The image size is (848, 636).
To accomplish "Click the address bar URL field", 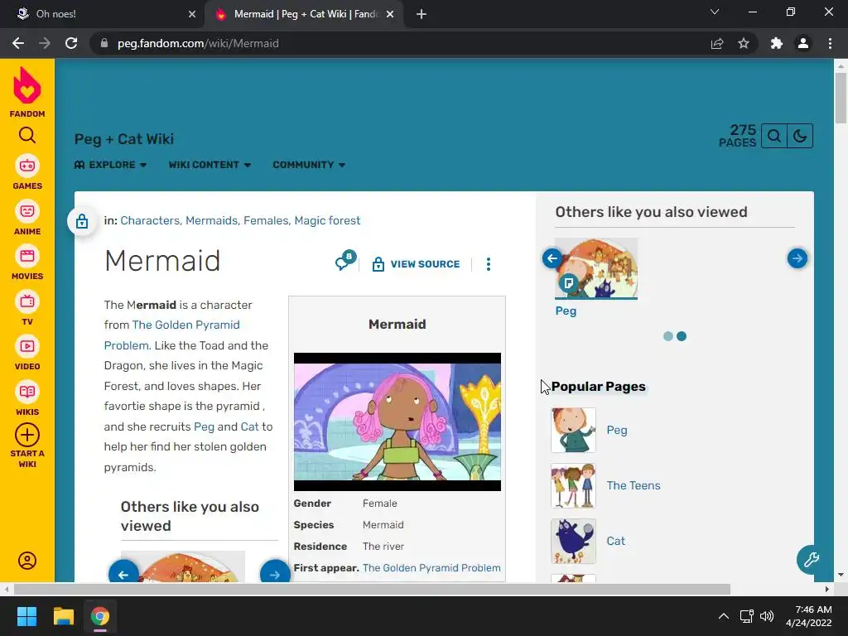I will 400,43.
